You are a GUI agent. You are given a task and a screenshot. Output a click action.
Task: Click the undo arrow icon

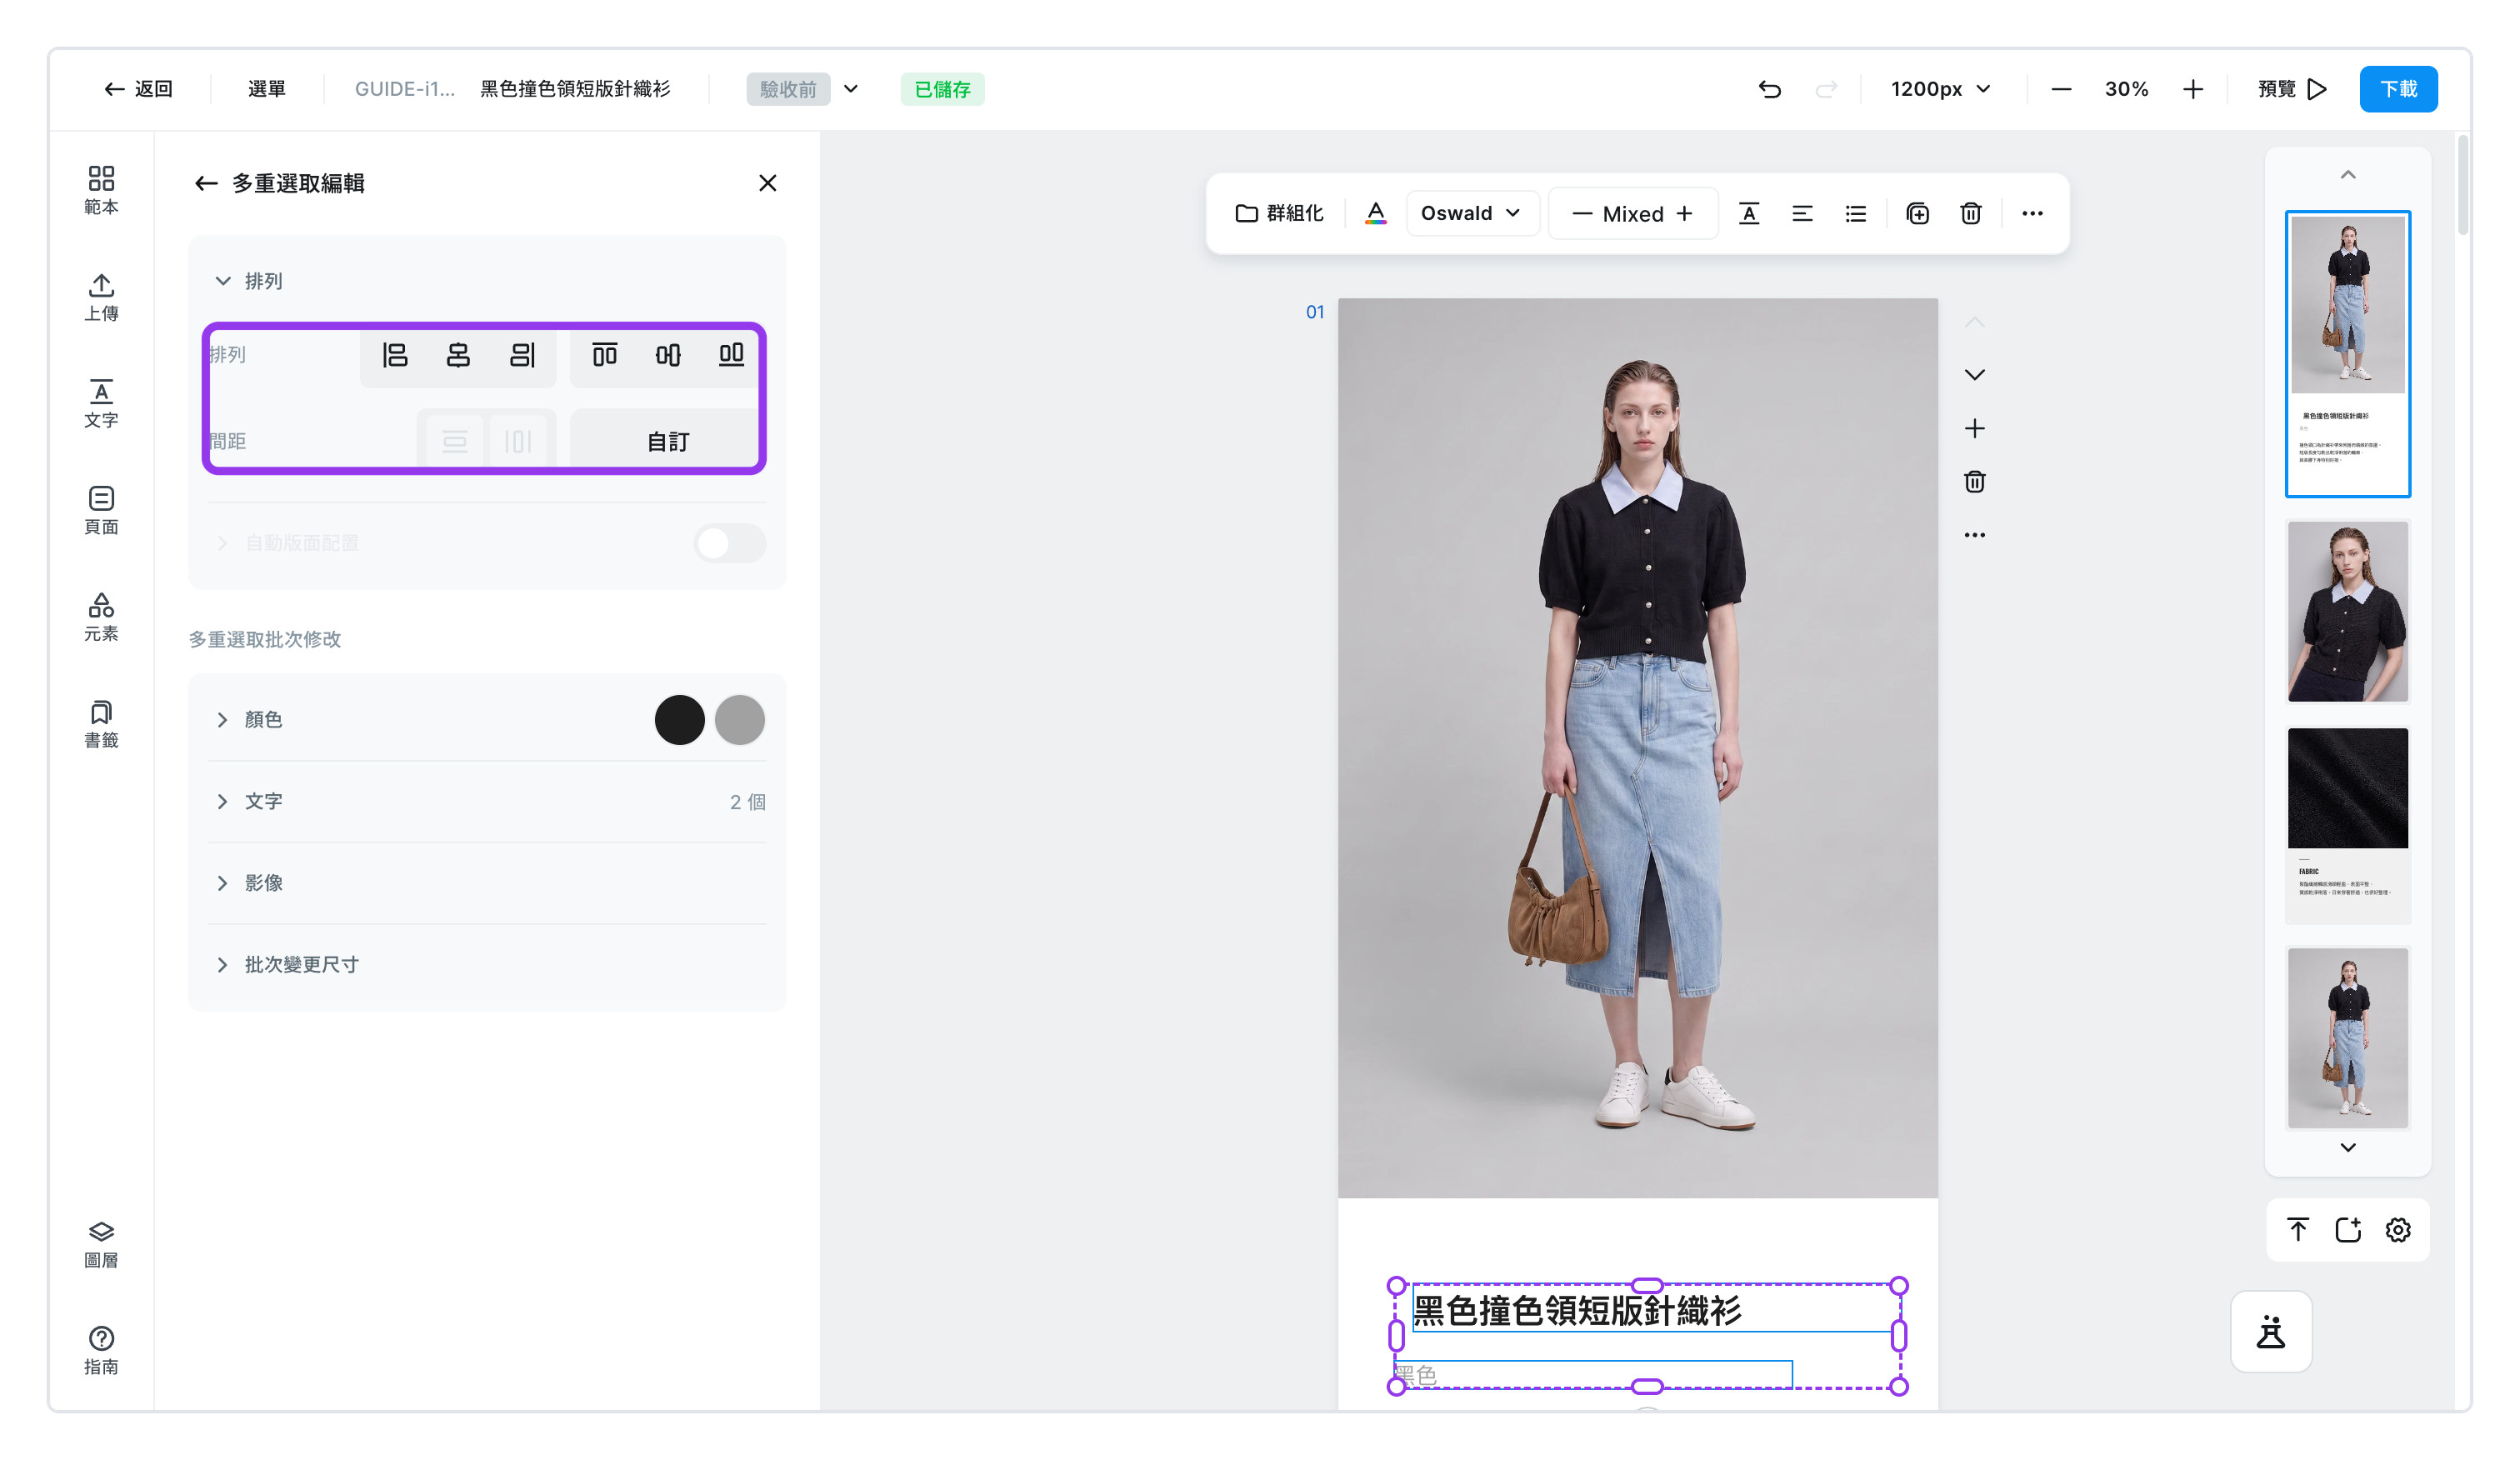[x=1770, y=89]
